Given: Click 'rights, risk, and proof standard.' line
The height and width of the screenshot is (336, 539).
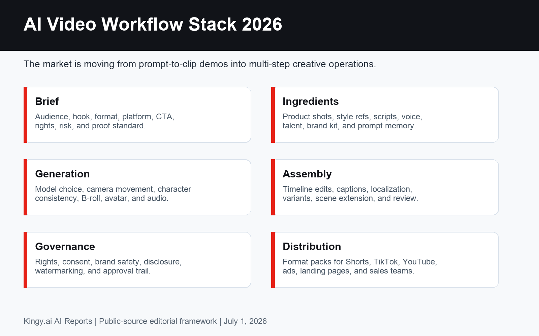Looking at the screenshot, I should coord(90,126).
